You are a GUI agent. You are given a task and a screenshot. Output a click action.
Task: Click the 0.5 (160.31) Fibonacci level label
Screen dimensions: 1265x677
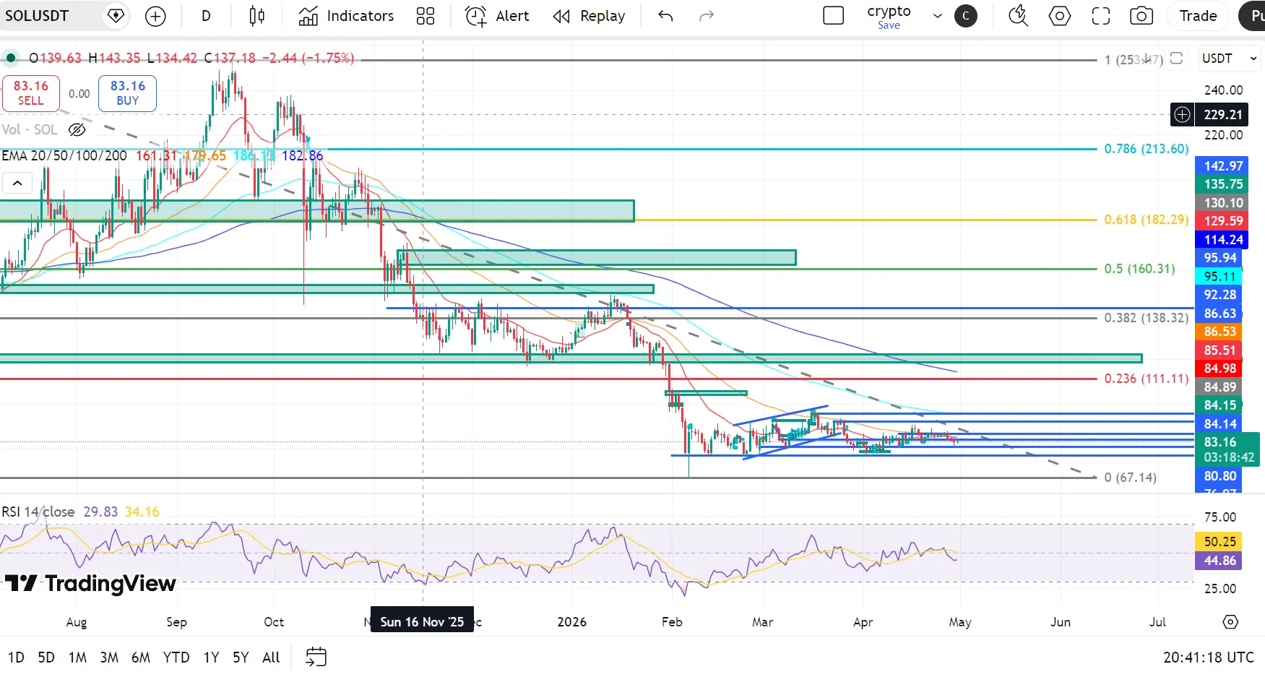coord(1139,269)
